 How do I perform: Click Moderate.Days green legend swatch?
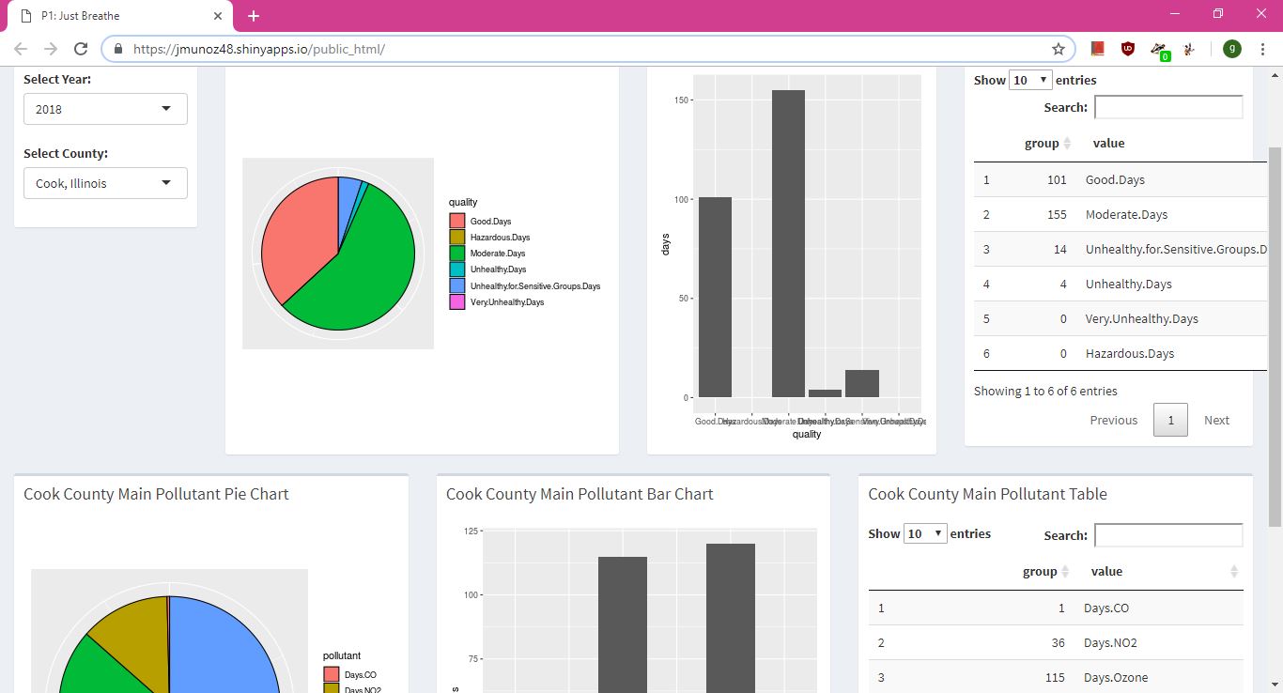point(457,254)
